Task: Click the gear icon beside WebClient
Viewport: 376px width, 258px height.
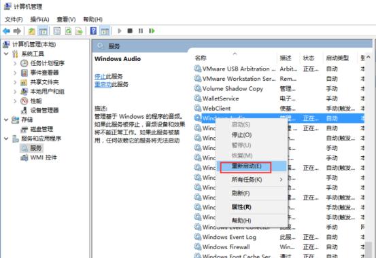Action: [x=198, y=108]
